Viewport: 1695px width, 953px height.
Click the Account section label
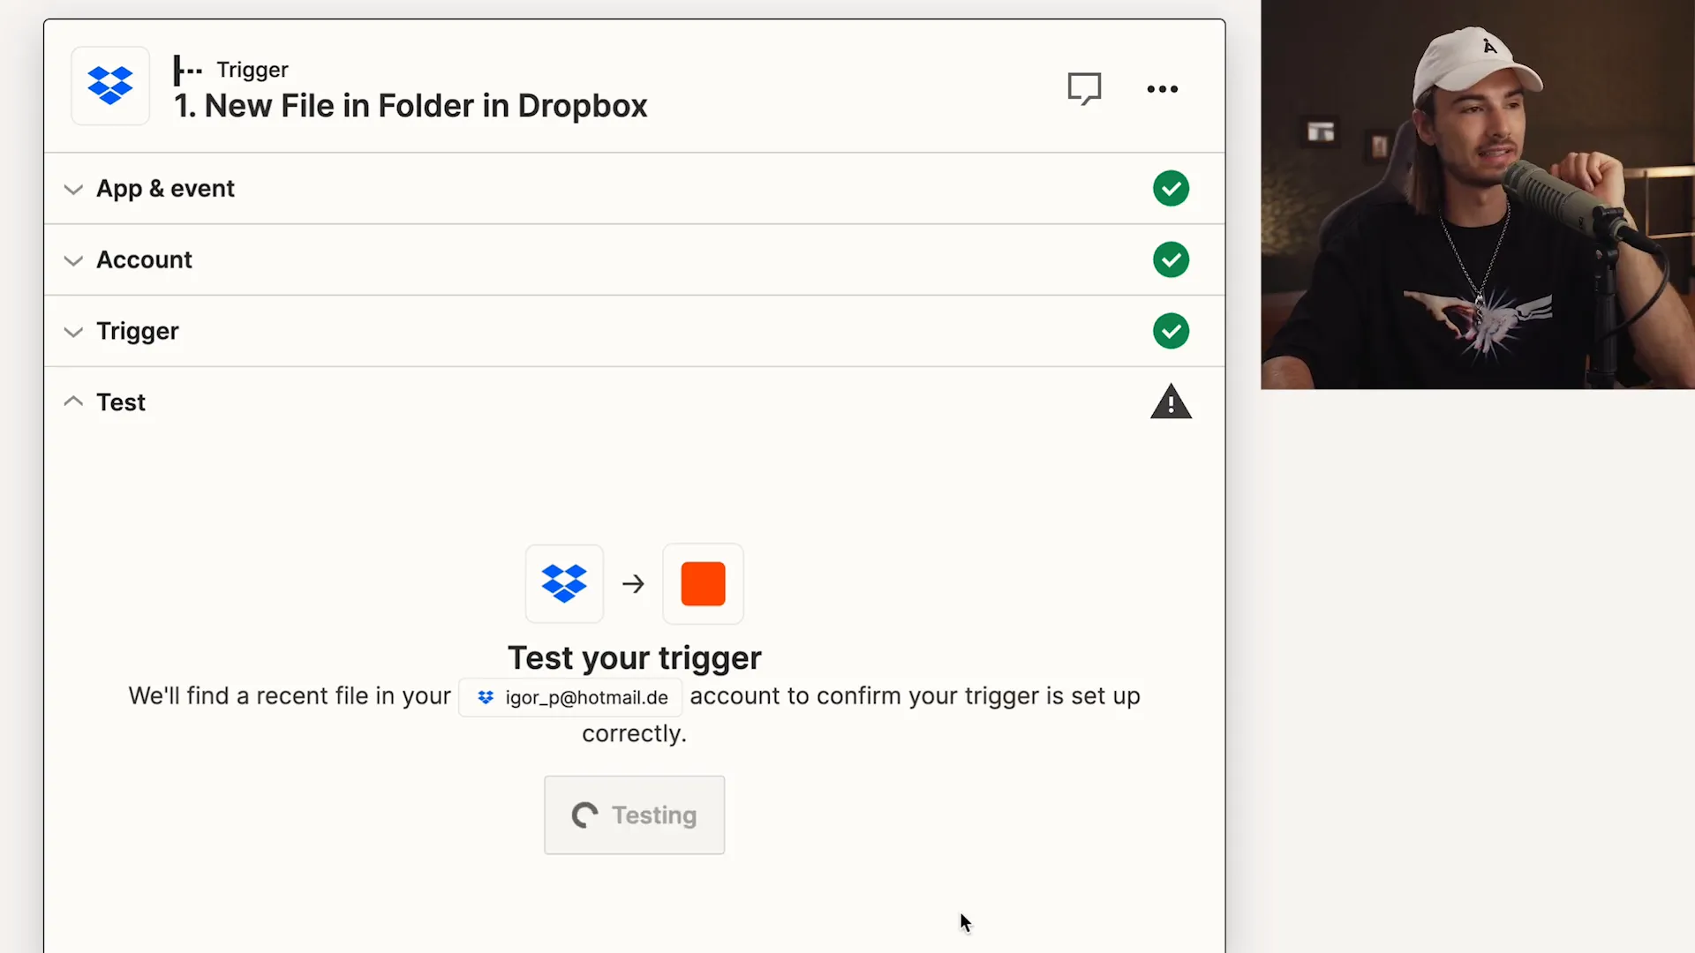pos(144,259)
